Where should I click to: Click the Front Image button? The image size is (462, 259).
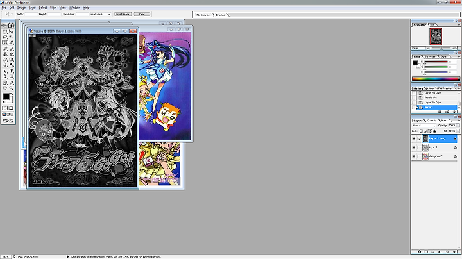tap(123, 14)
